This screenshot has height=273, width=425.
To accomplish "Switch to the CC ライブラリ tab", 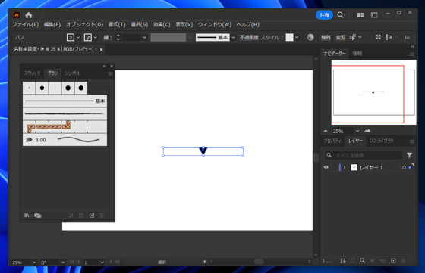I will tap(381, 141).
